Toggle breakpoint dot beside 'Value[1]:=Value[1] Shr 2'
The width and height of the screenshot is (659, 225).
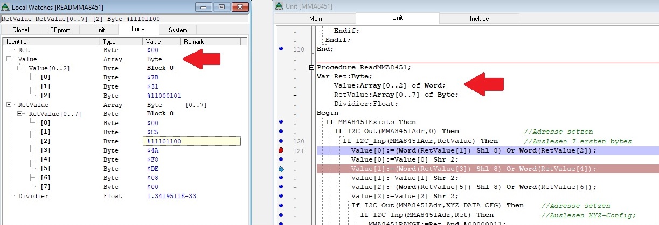coord(281,178)
